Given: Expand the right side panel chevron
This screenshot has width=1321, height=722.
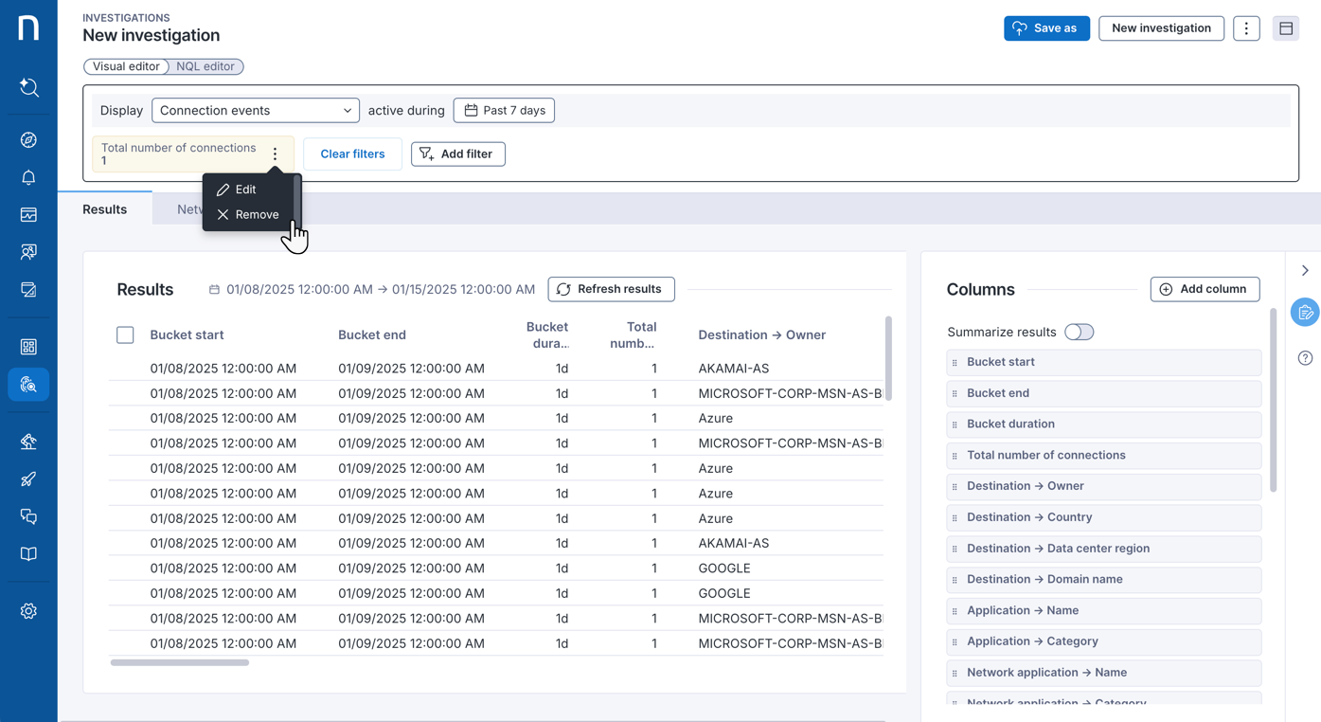Looking at the screenshot, I should (x=1305, y=271).
